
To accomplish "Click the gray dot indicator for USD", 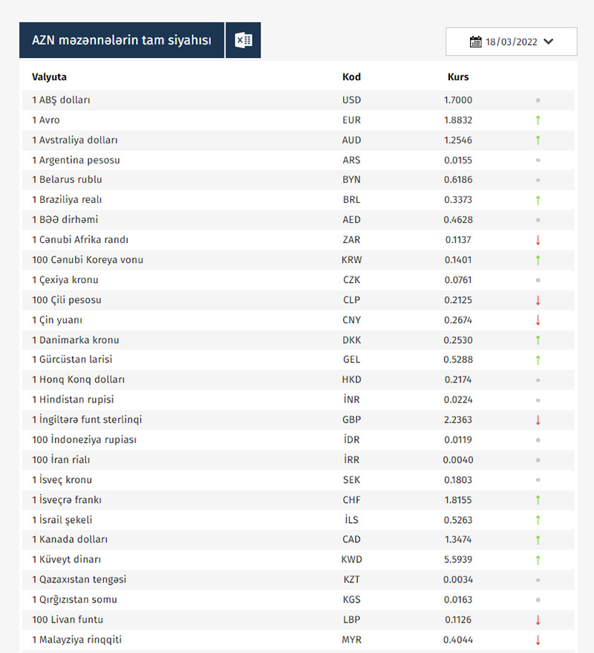I will (538, 100).
